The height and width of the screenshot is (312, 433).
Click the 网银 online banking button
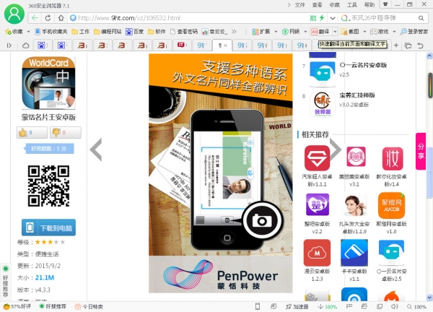(291, 32)
